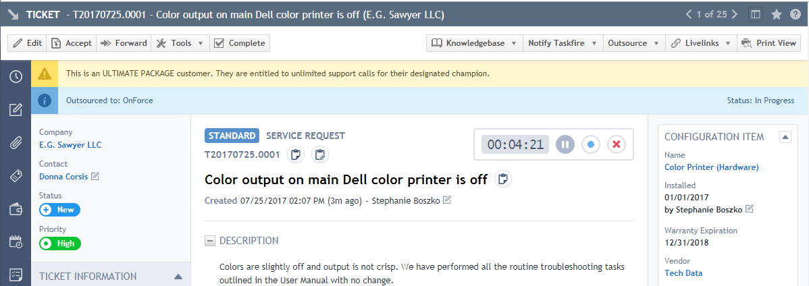Copy ticket title using clipboard icon
Image resolution: width=809 pixels, height=286 pixels.
(x=503, y=179)
